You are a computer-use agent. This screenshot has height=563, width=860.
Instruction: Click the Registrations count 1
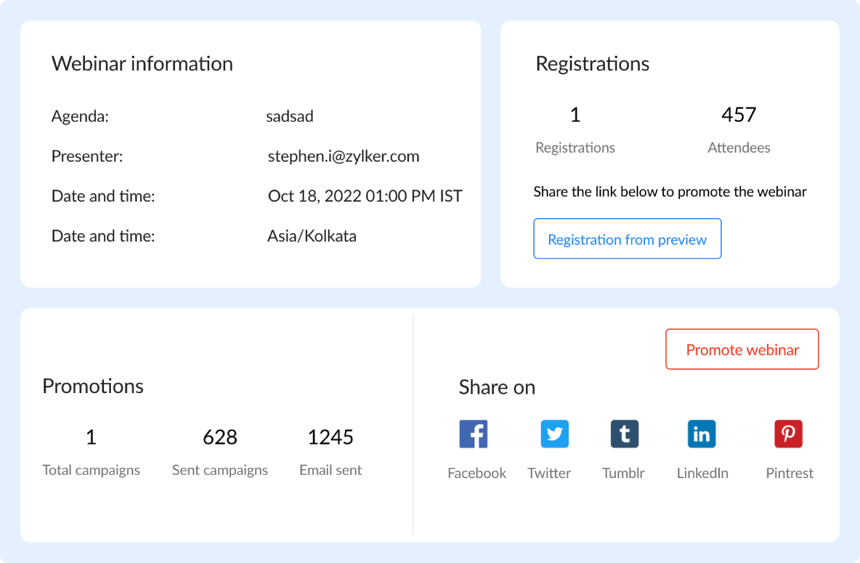click(x=575, y=115)
